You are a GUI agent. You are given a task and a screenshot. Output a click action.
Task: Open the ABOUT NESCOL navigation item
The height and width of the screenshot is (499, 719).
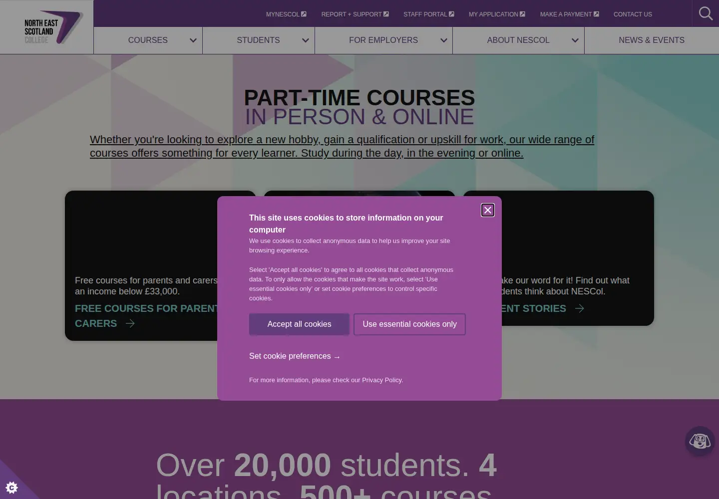point(518,40)
